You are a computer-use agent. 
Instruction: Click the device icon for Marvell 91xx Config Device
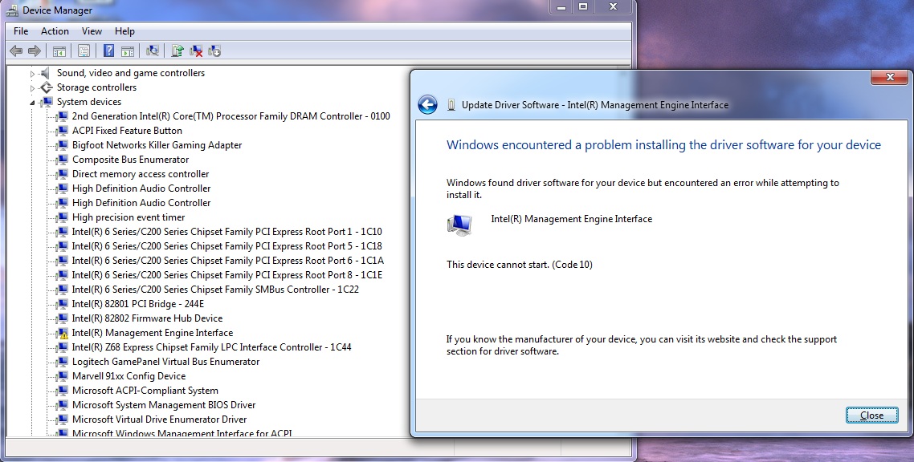click(62, 376)
